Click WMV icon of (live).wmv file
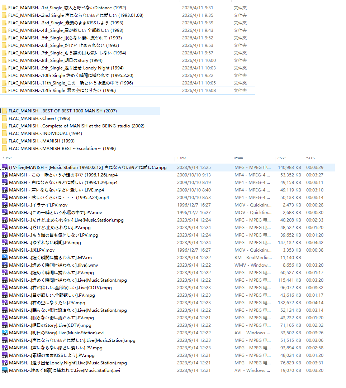 (x=5, y=265)
